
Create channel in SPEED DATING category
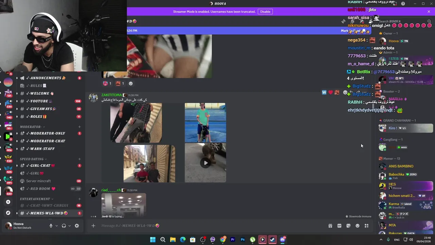(x=80, y=159)
